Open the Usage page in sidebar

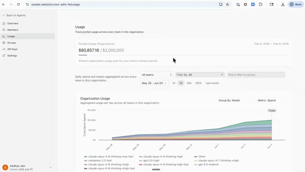click(28, 36)
